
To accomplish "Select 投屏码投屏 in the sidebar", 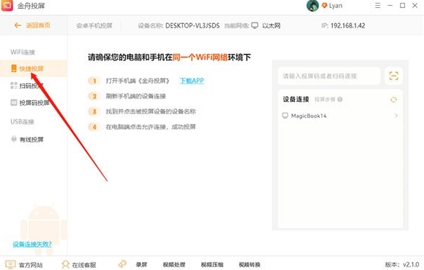I will click(31, 103).
